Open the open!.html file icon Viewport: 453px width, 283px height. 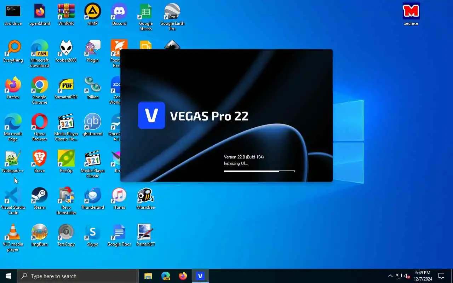(x=40, y=15)
